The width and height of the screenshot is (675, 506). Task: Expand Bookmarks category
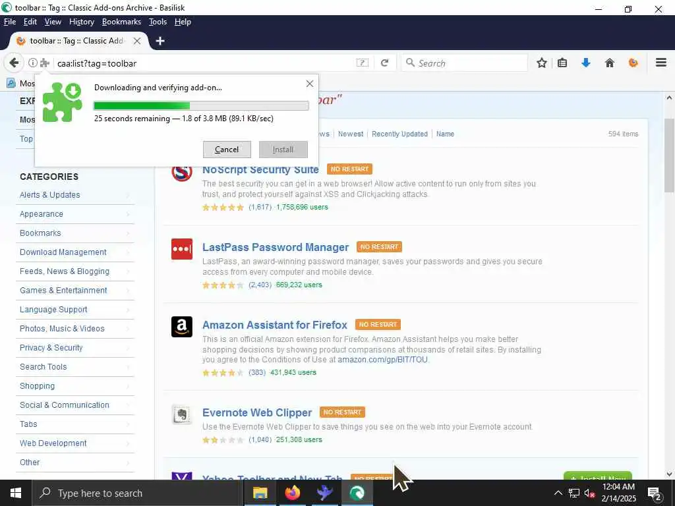(x=75, y=233)
